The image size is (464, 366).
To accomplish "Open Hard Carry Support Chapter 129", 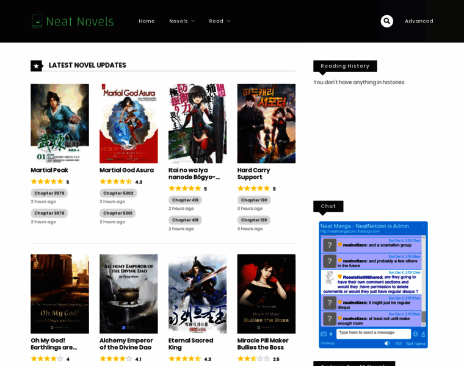I will point(254,220).
